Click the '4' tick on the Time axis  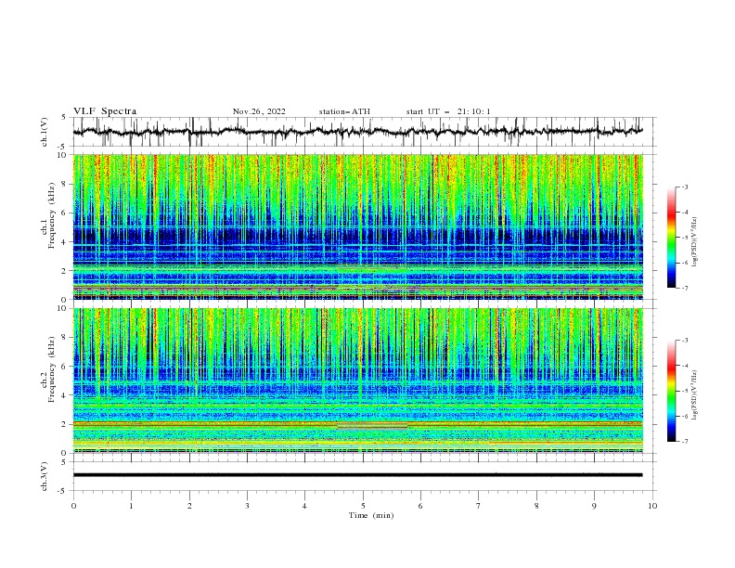tap(304, 506)
